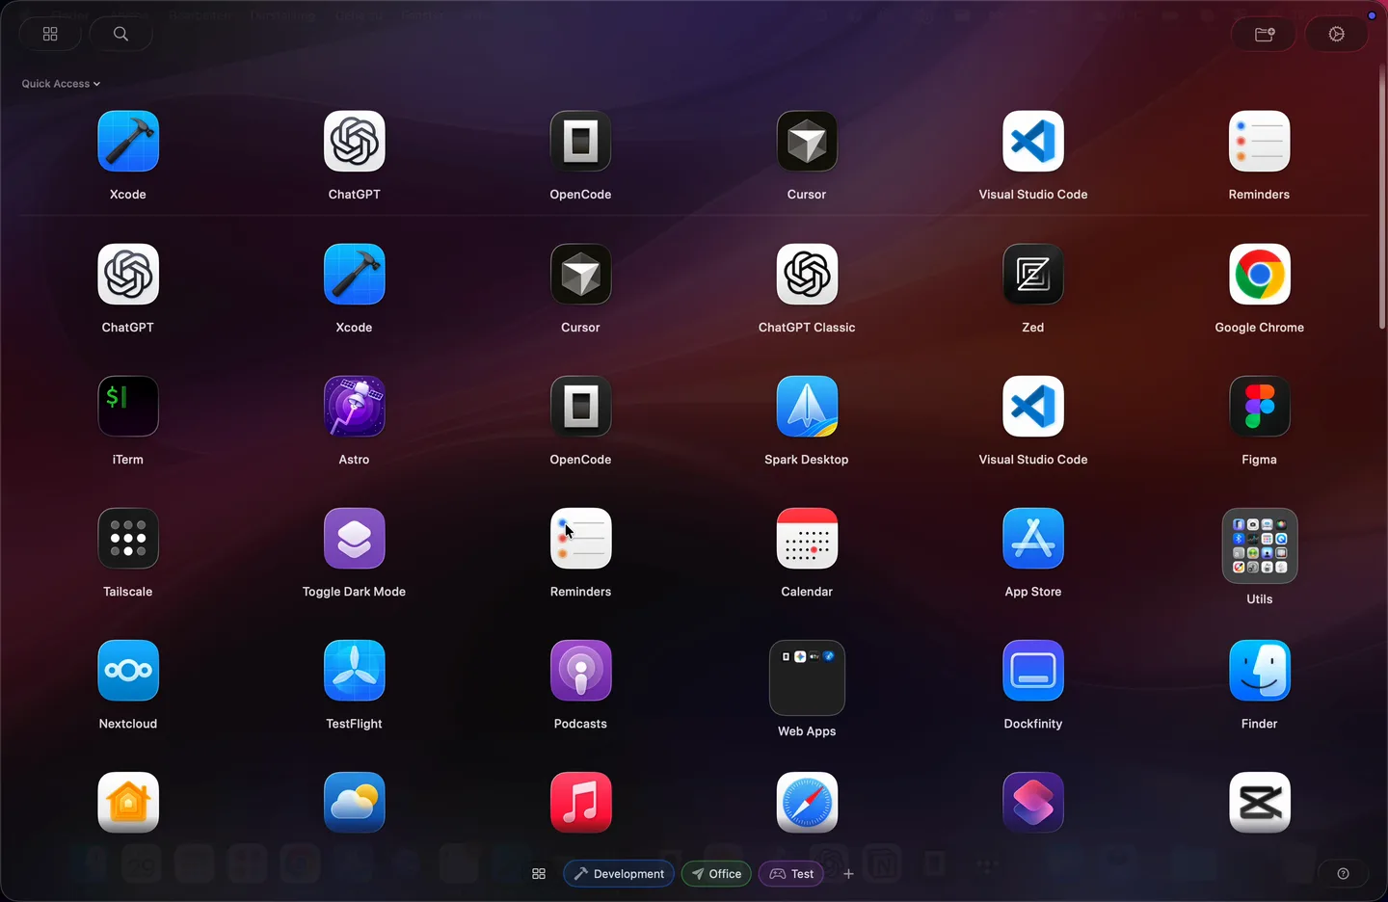The image size is (1388, 902).
Task: Open Spark Desktop mail app
Action: pos(807,407)
